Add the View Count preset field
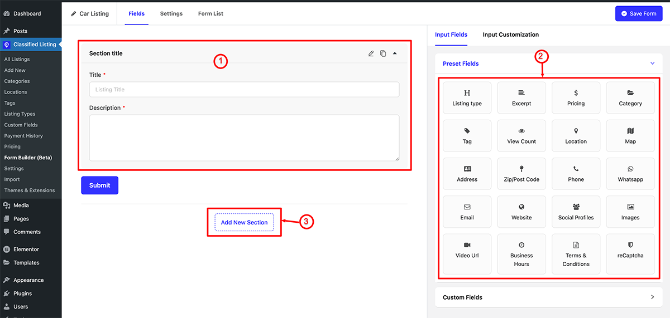This screenshot has height=318, width=670. pos(521,136)
